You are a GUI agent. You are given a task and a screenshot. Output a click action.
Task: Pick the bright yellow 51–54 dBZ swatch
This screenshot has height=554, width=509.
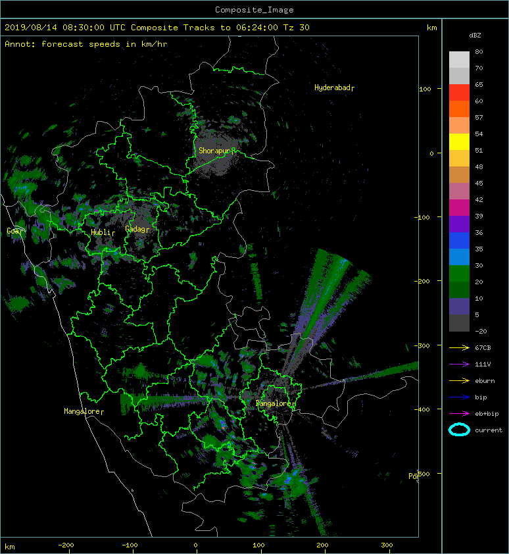pos(459,141)
